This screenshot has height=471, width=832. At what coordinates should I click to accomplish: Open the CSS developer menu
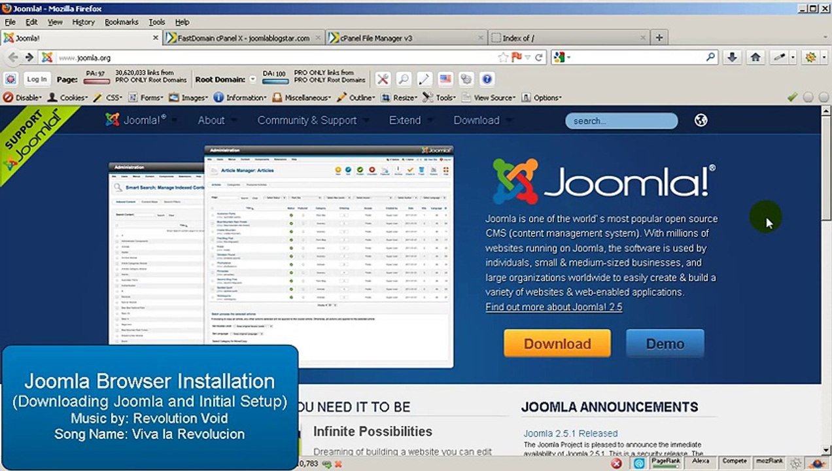pyautogui.click(x=109, y=97)
